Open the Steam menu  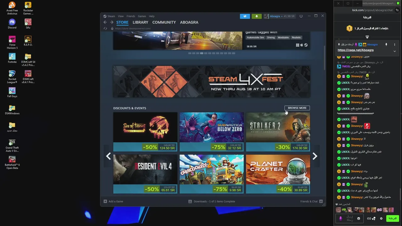[111, 16]
